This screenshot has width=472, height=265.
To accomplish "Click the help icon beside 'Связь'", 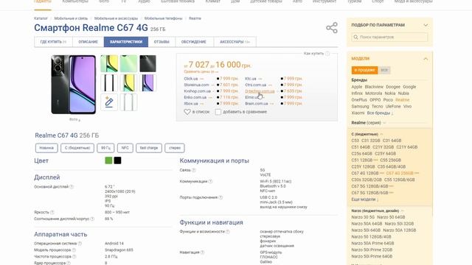I will (194, 170).
